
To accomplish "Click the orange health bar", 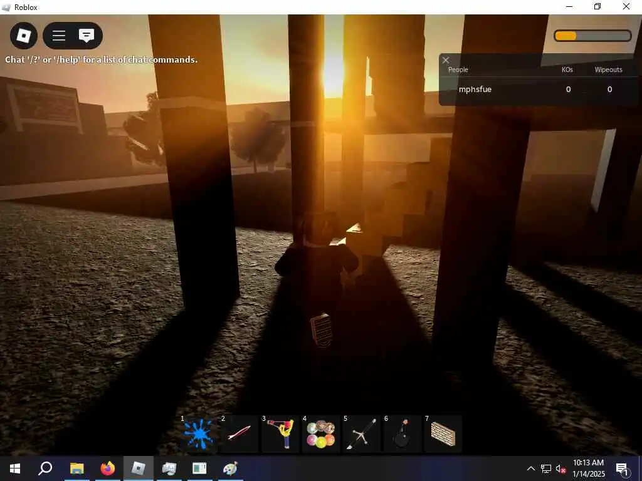I will click(592, 36).
